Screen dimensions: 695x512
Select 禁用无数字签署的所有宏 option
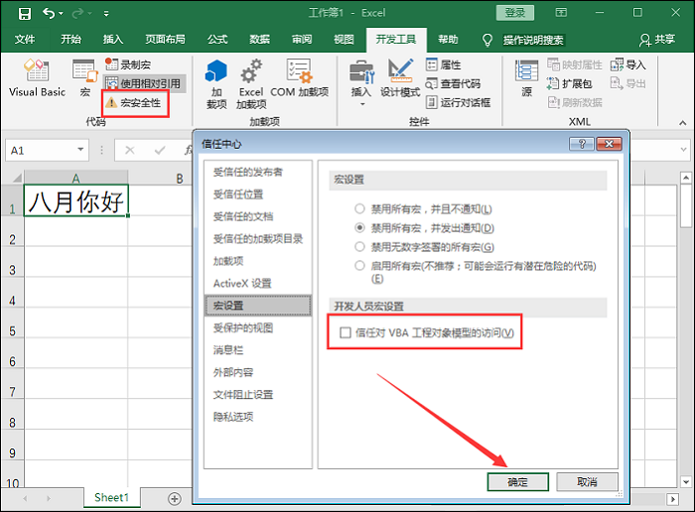424,247
